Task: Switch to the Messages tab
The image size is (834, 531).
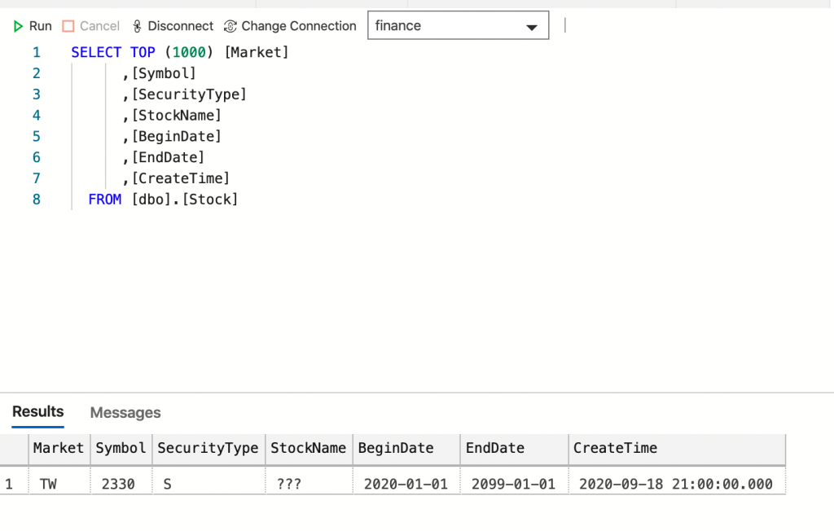Action: 125,413
